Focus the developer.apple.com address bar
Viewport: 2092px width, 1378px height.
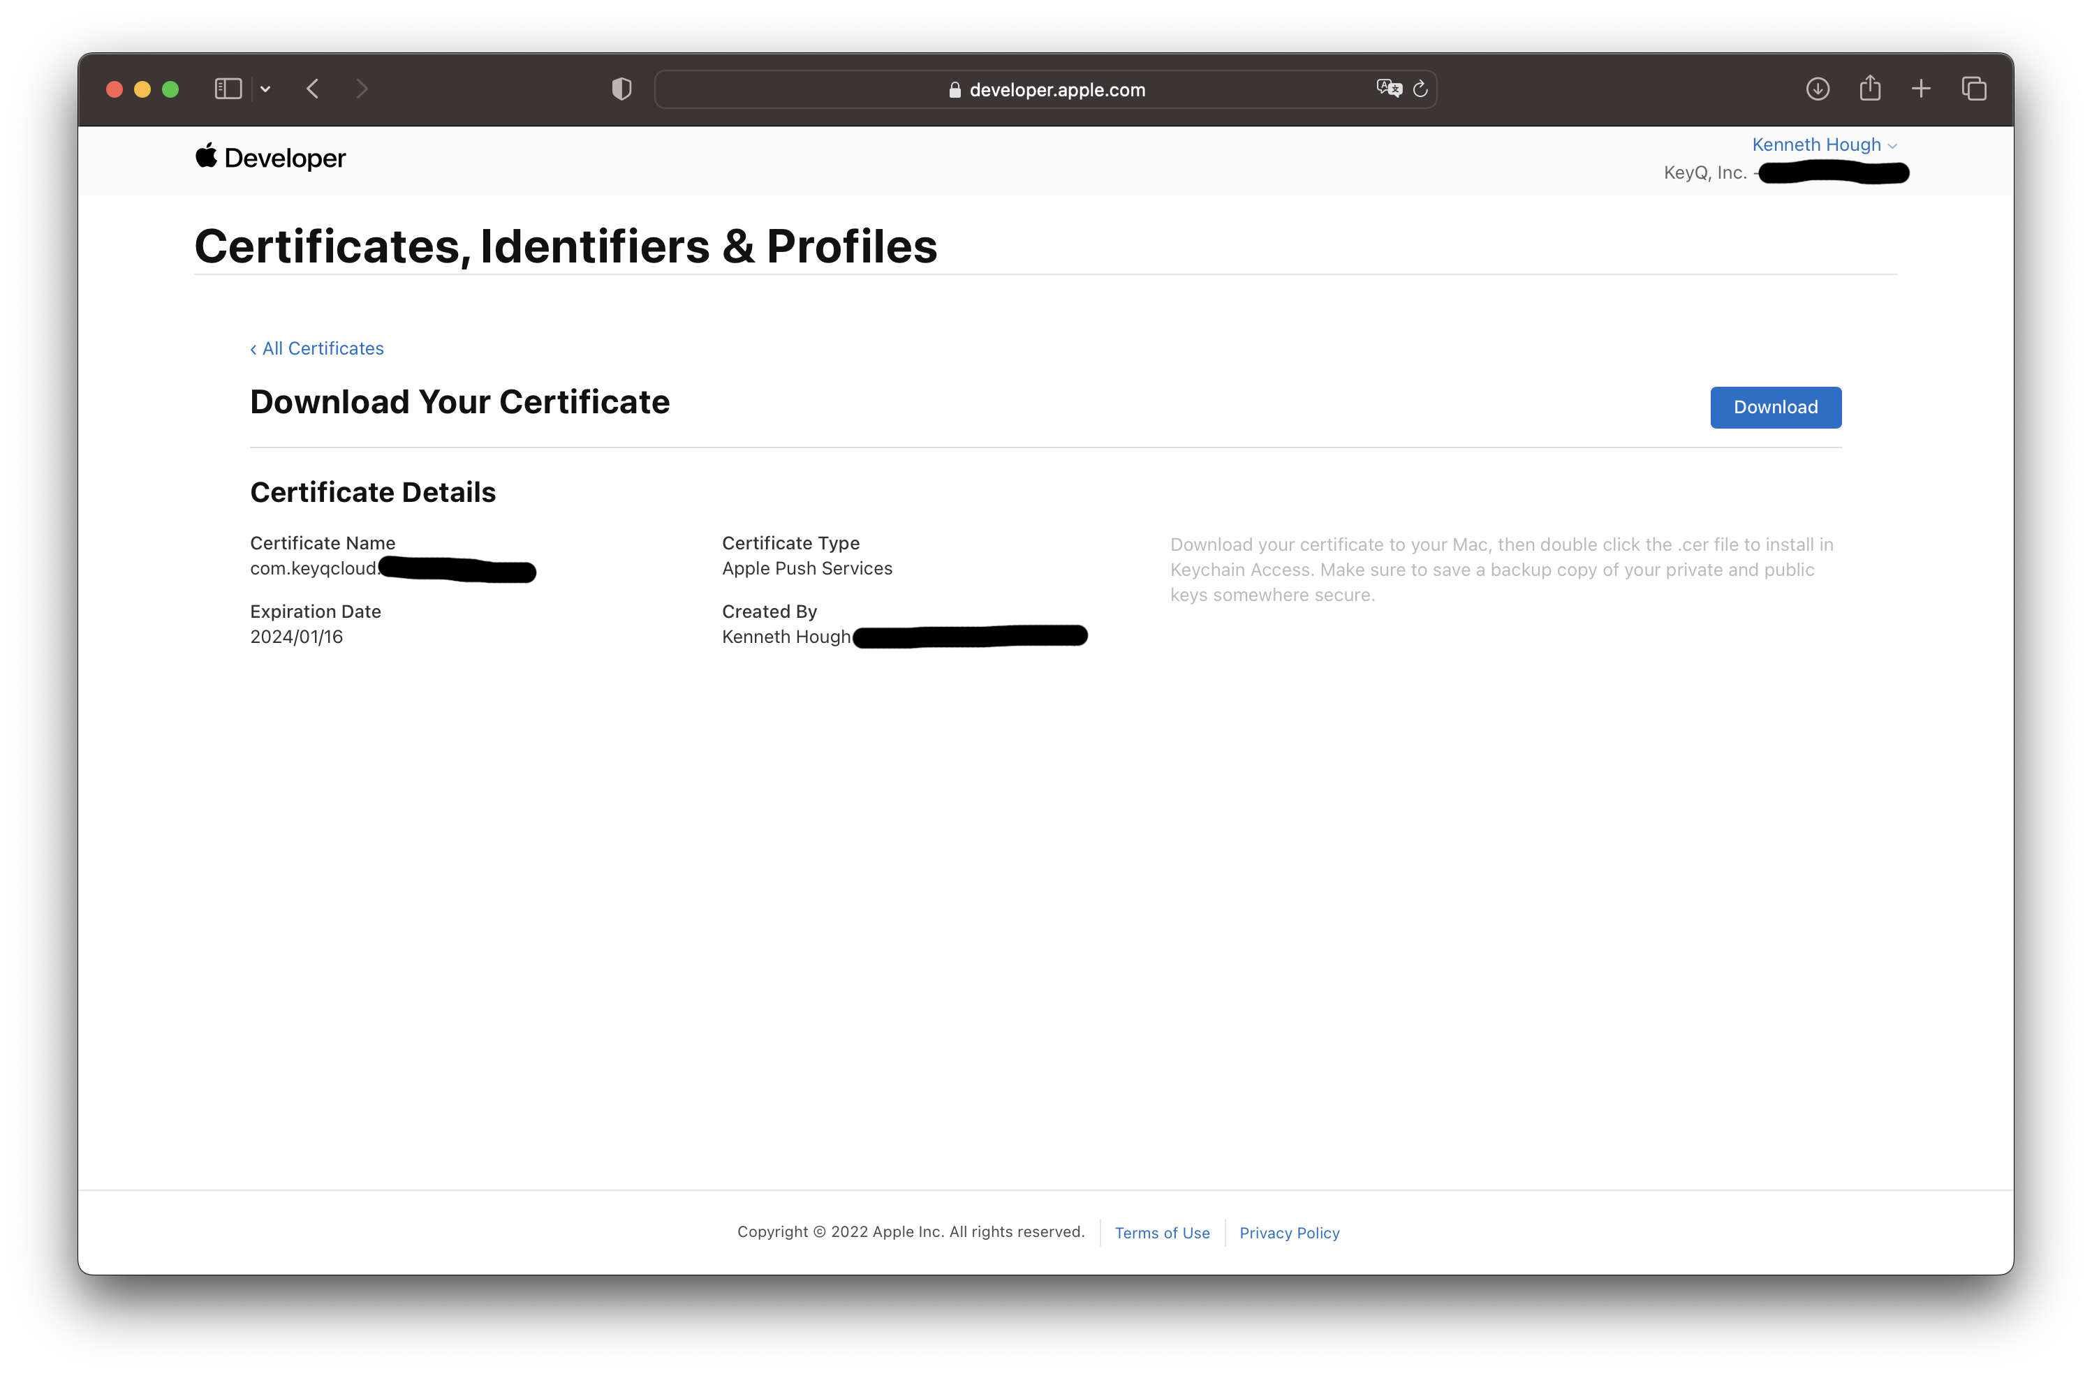1046,89
